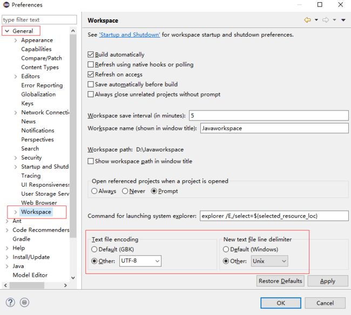Expand the Code Recommenders node arrow

(7, 230)
